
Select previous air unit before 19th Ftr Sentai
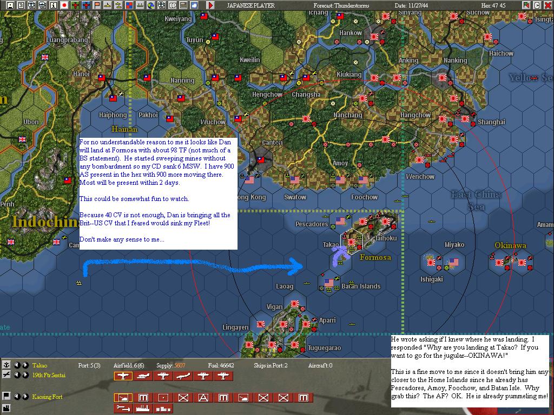point(17,375)
